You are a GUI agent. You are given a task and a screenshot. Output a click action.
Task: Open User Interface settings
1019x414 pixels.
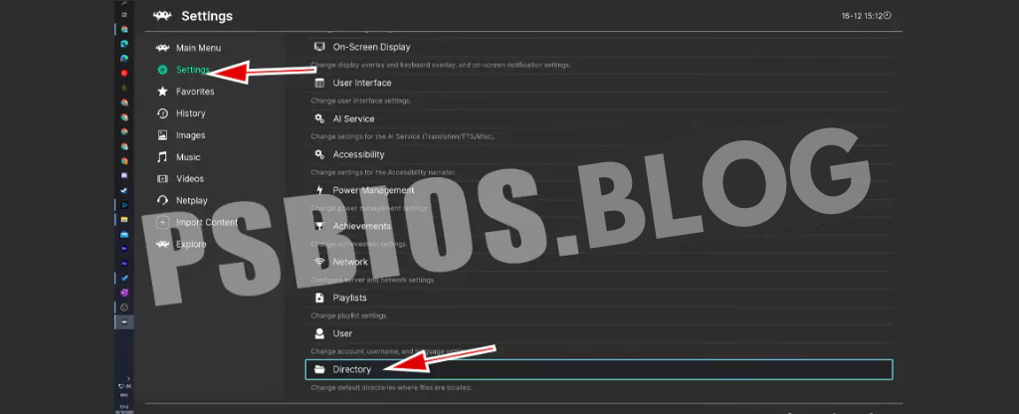pyautogui.click(x=361, y=83)
